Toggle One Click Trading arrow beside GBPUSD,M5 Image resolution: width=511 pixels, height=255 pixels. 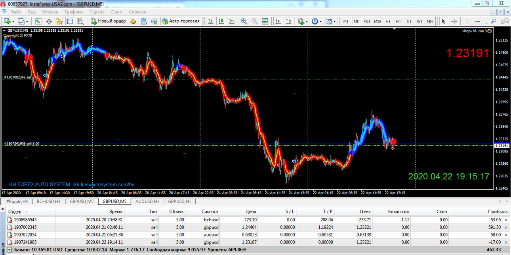[x=4, y=30]
